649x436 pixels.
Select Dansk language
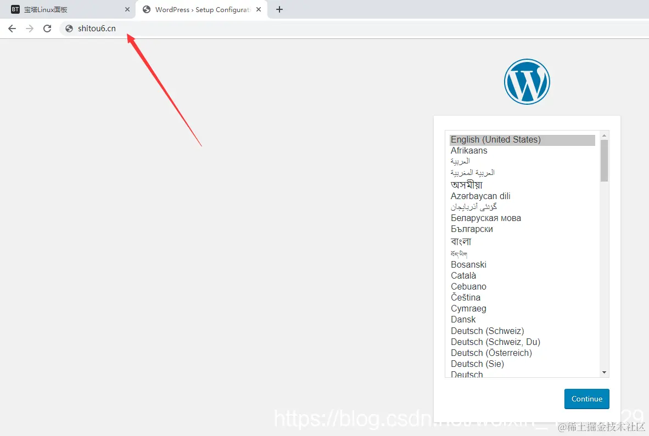point(522,319)
